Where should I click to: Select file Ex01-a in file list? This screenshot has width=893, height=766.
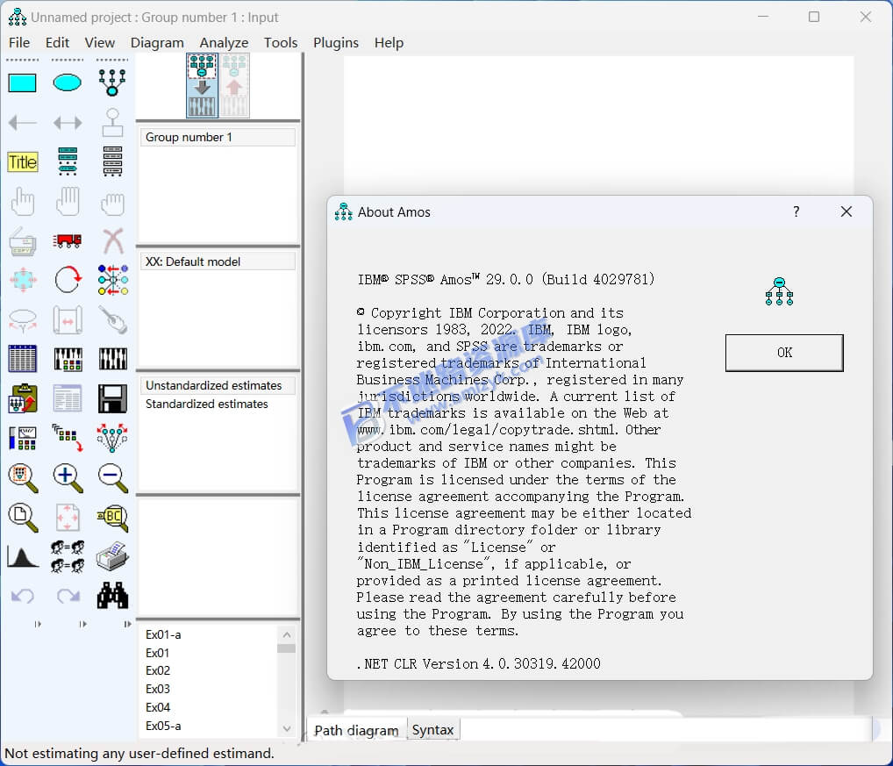pos(163,634)
